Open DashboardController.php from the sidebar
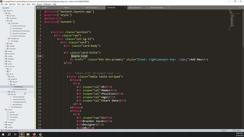This screenshot has width=244, height=137. pos(21,31)
